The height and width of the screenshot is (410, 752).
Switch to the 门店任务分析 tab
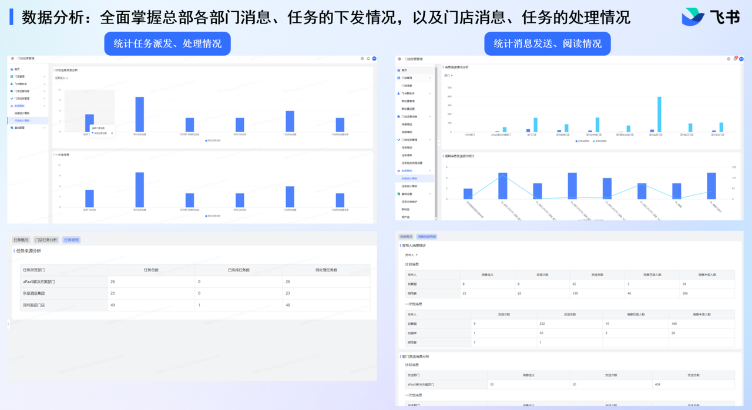point(46,240)
